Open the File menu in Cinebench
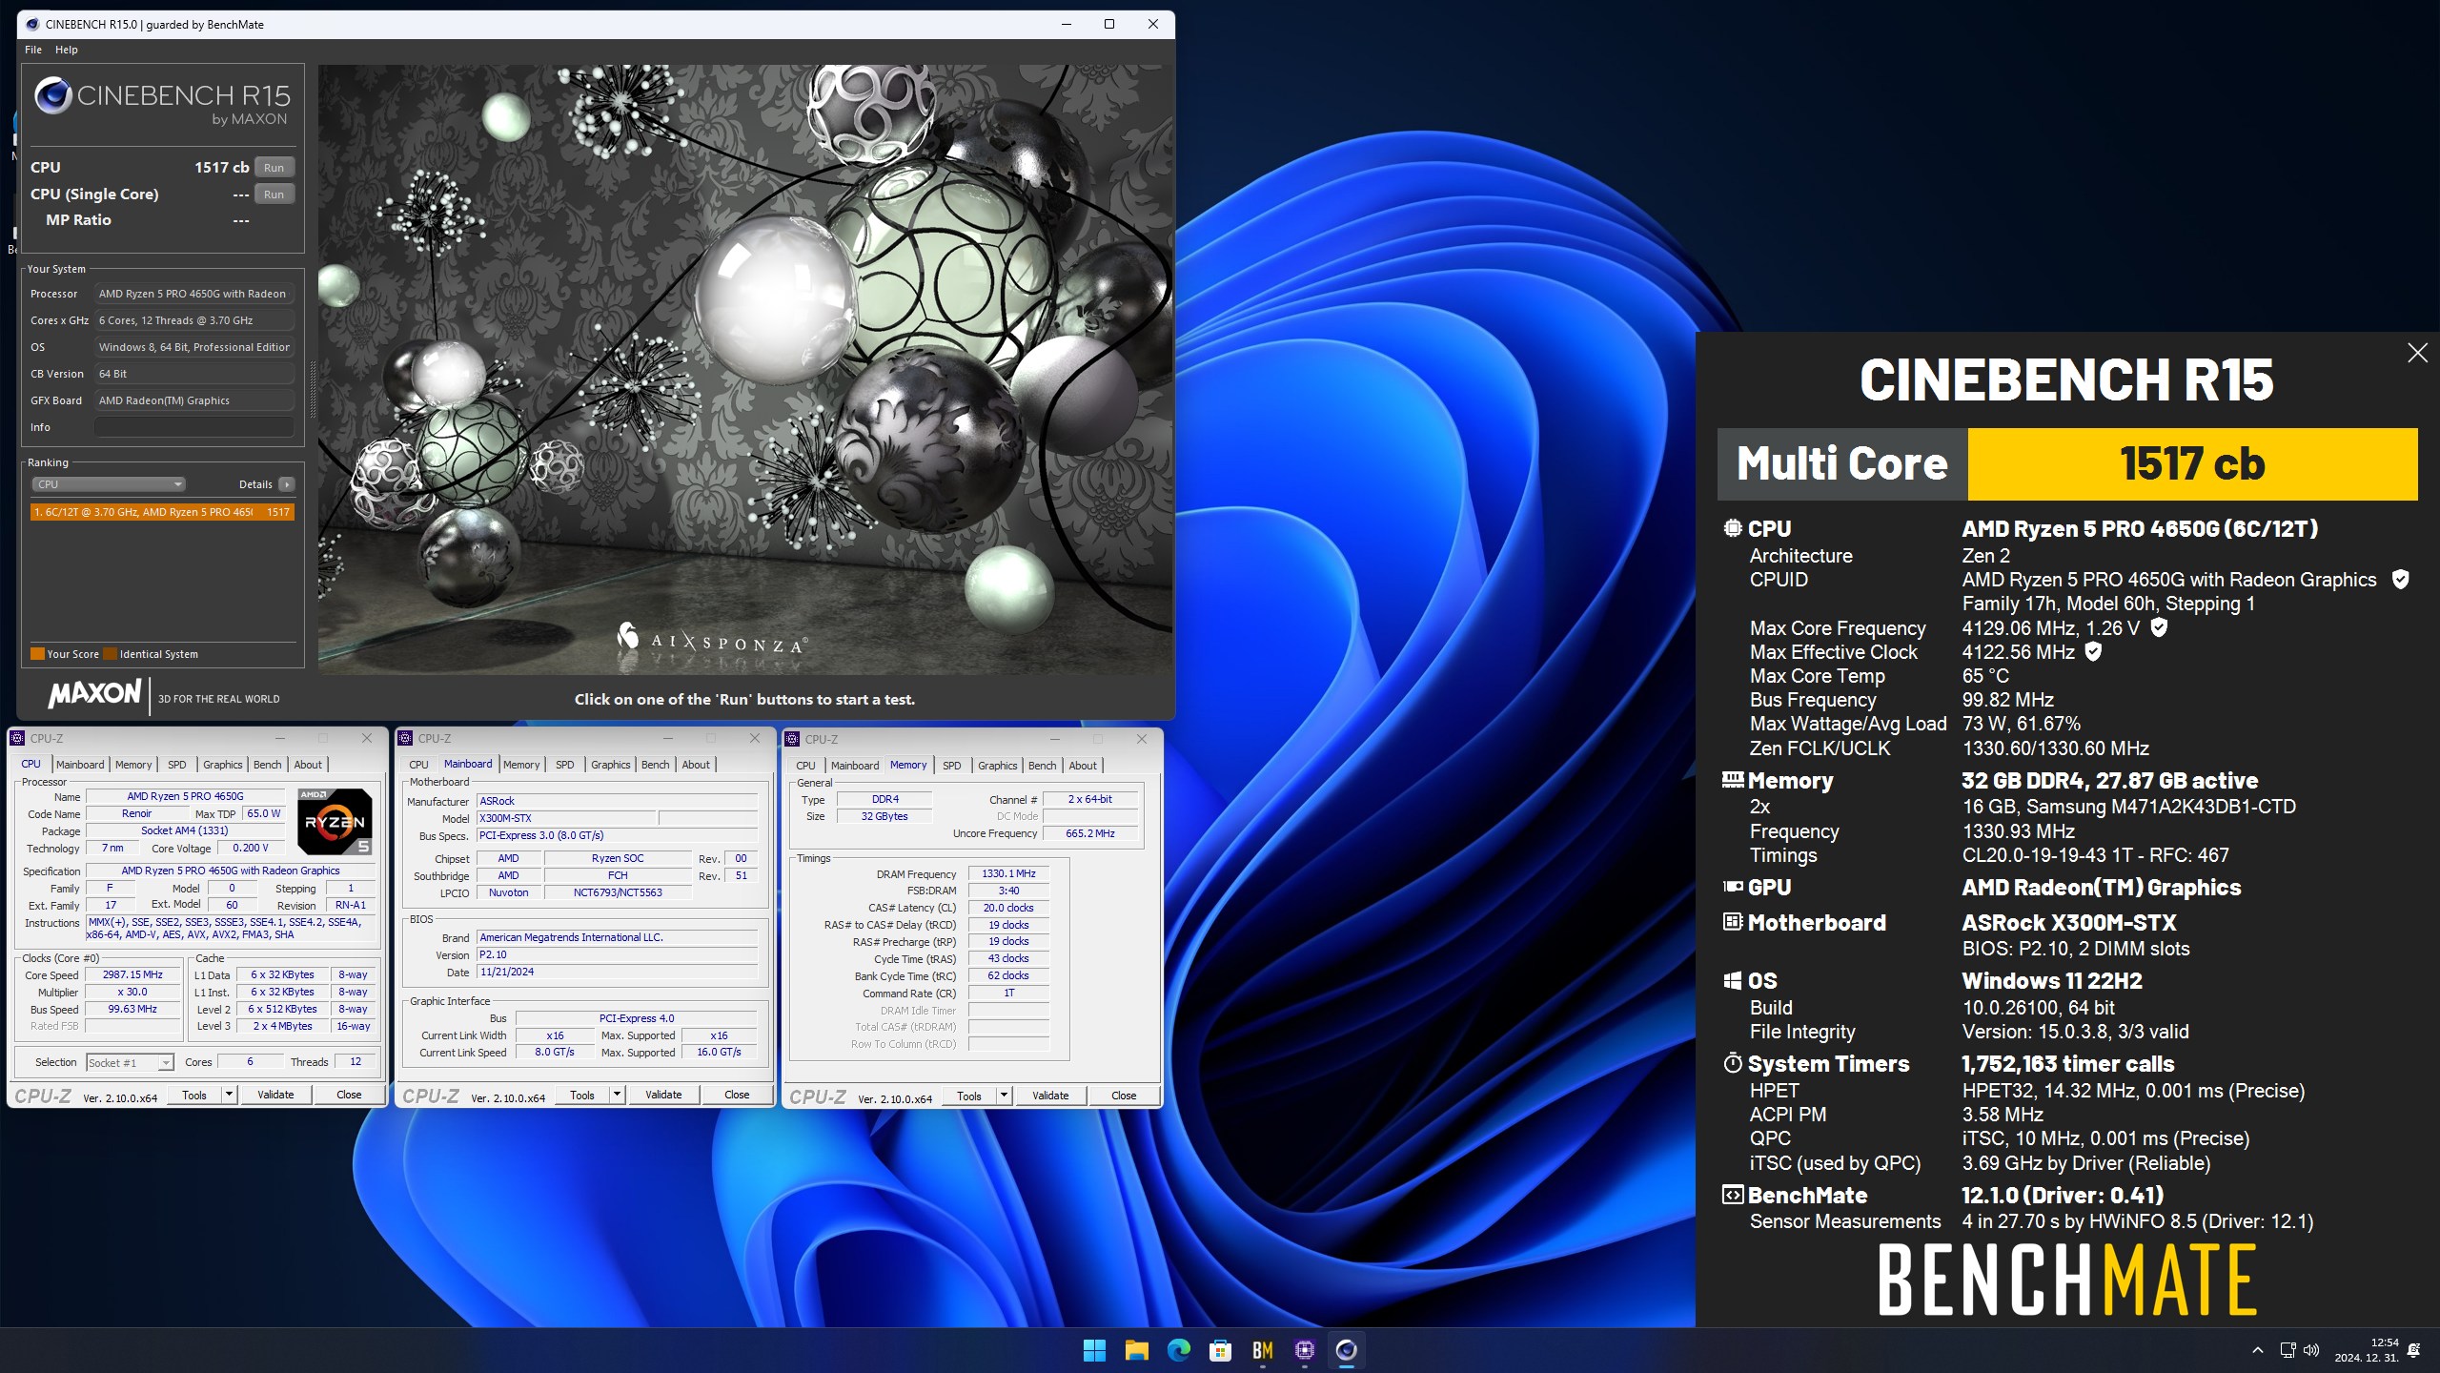Screen dimensions: 2440x1373 [33, 50]
